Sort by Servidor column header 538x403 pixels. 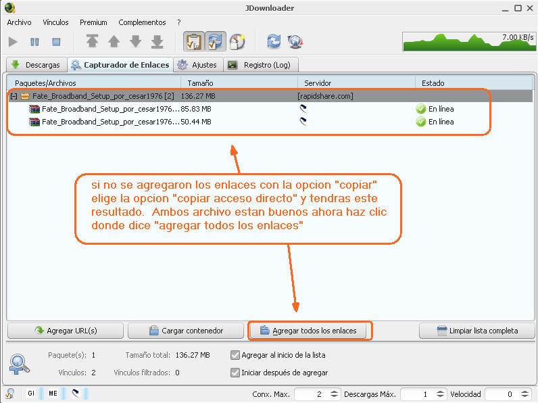[x=356, y=83]
